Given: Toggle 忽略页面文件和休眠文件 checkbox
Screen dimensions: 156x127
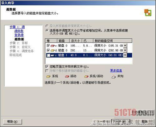Looking at the screenshot, I should (x=47, y=66).
